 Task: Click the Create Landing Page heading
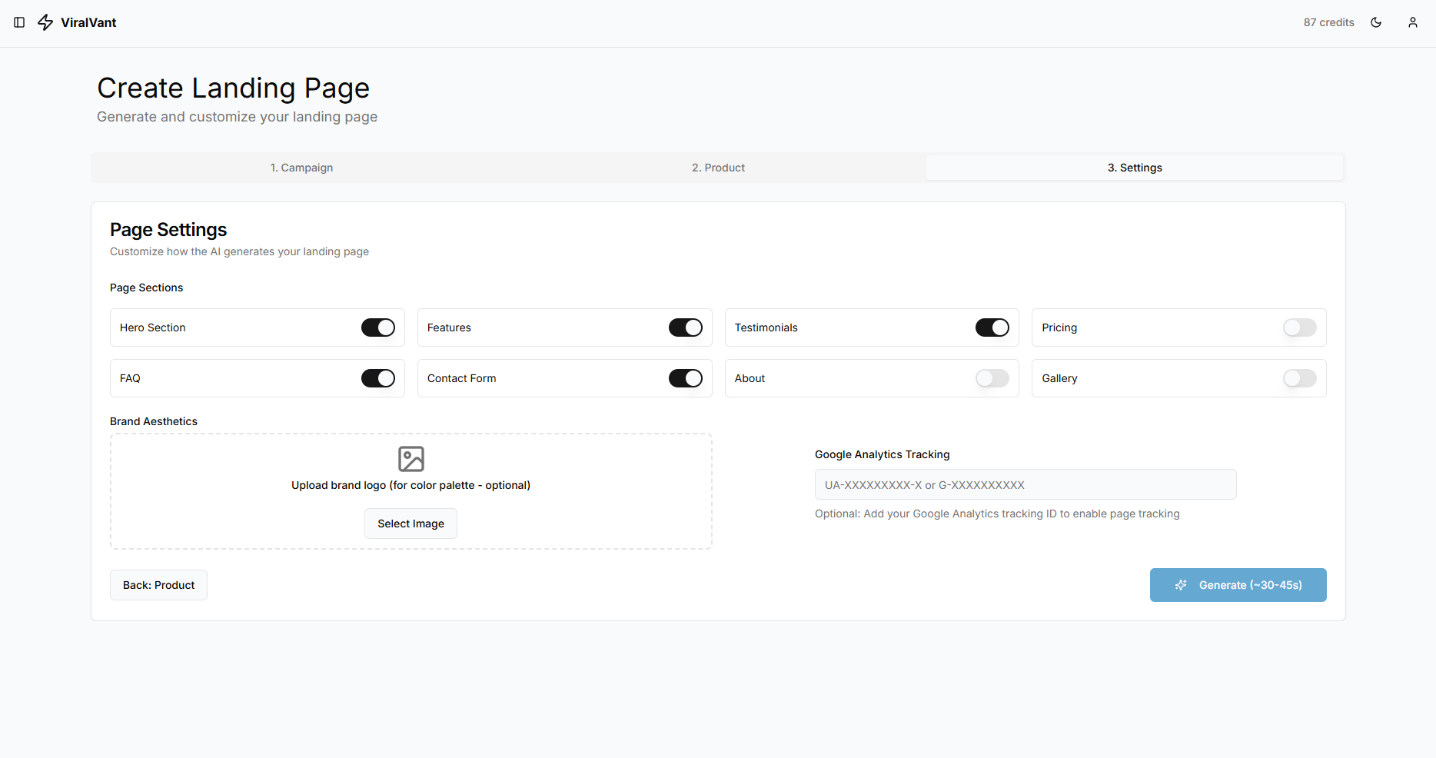pyautogui.click(x=233, y=88)
